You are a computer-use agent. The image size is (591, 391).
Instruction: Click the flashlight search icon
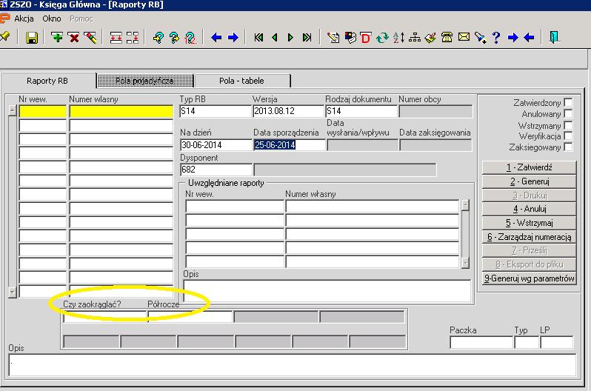click(x=481, y=37)
